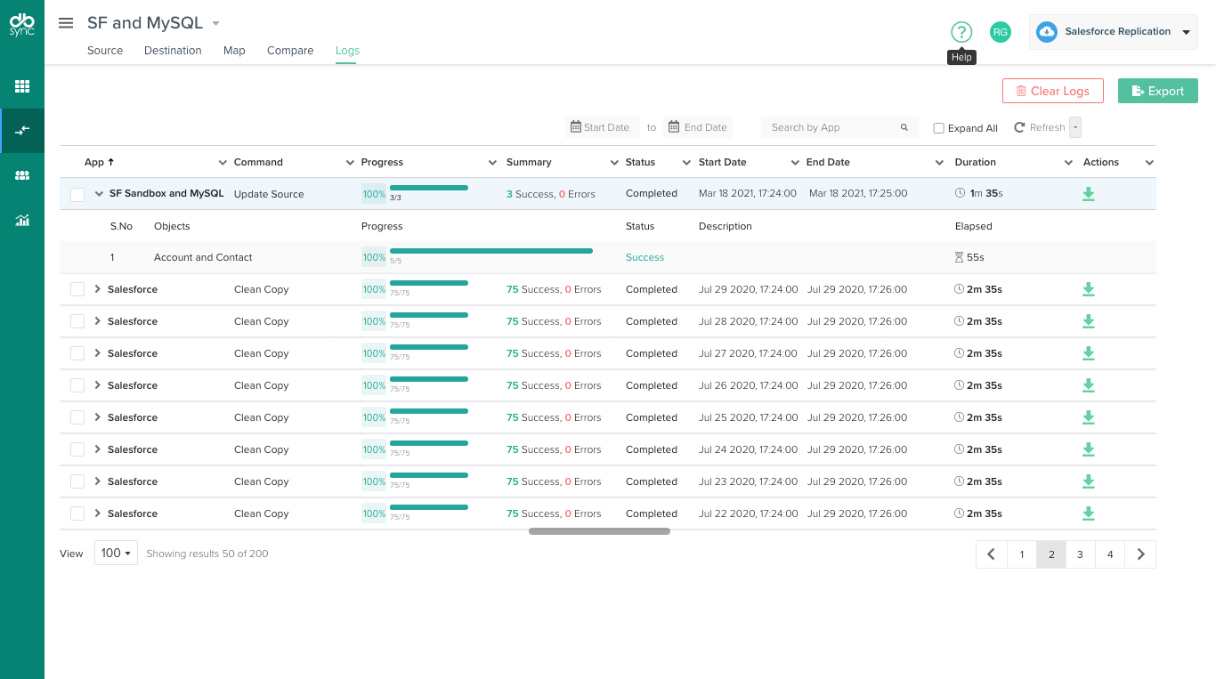
Task: Click progress bar of Account and Contact
Action: coord(491,251)
